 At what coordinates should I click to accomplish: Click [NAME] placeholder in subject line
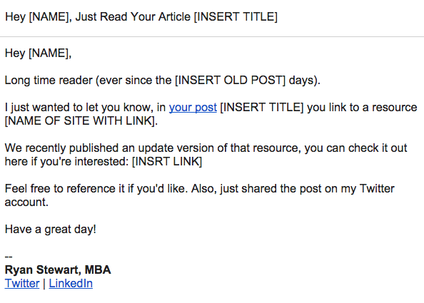click(x=49, y=17)
